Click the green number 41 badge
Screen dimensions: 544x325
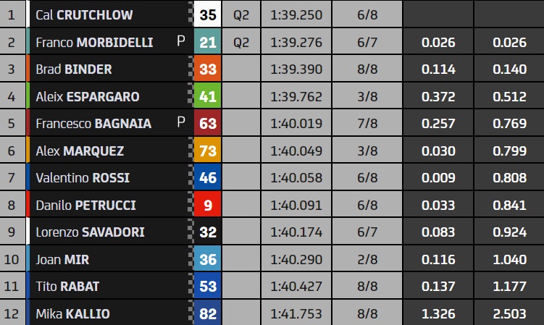pos(207,96)
